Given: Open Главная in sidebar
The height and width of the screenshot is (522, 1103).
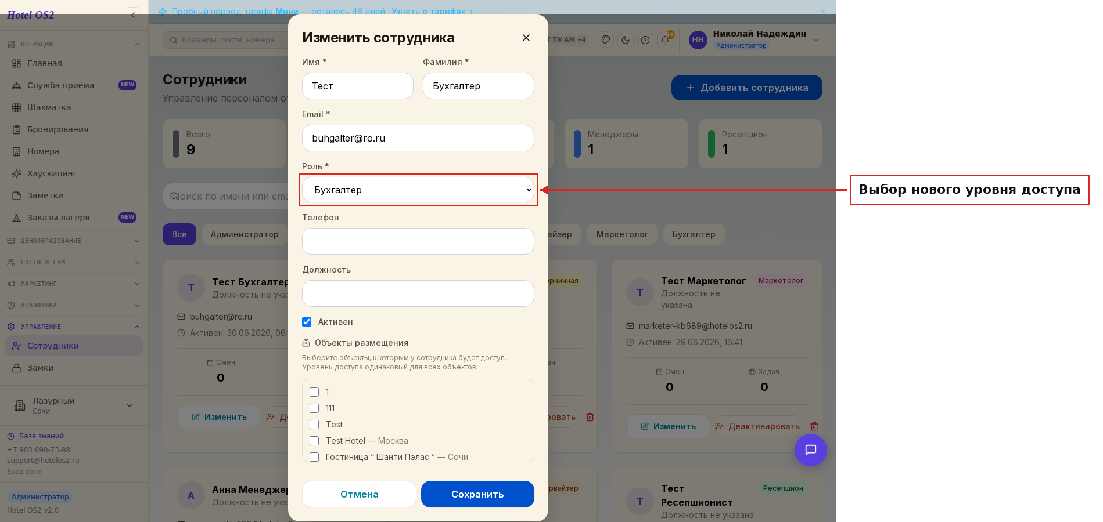Looking at the screenshot, I should (74, 63).
